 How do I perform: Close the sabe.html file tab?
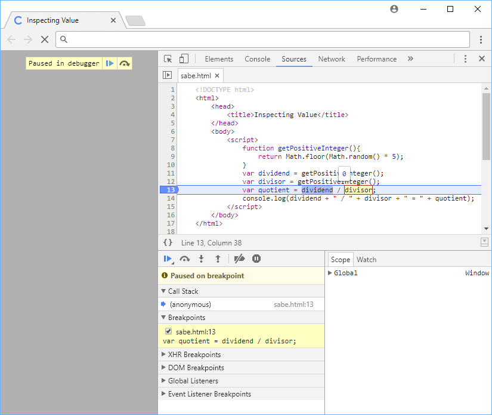[217, 76]
